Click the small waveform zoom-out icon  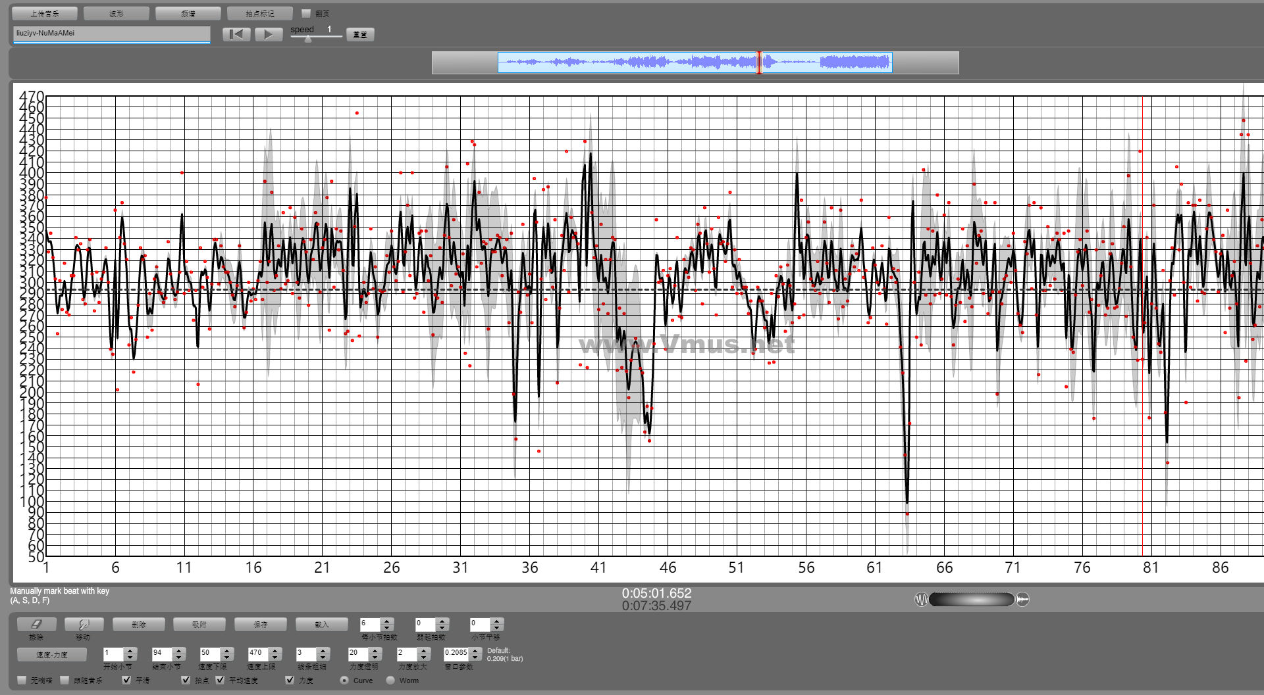921,599
